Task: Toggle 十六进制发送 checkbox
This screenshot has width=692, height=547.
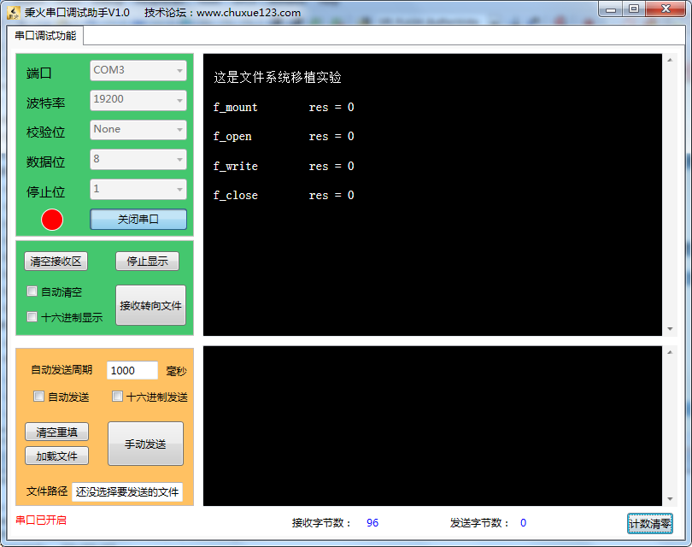Action: click(x=117, y=397)
